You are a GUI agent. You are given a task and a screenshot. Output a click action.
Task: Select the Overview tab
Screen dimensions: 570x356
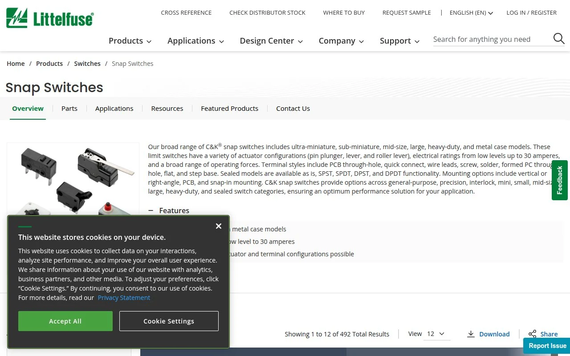click(x=28, y=109)
